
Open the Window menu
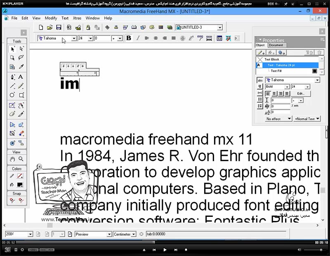click(x=92, y=18)
